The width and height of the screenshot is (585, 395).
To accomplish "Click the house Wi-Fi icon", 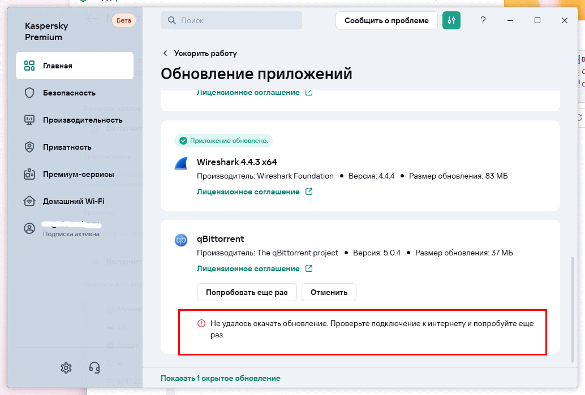I will pos(29,201).
